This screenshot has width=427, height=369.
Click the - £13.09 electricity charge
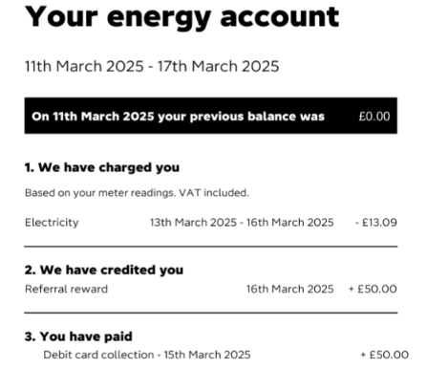tap(376, 223)
